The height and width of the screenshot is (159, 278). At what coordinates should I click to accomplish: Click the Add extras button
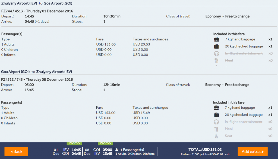tap(252, 151)
